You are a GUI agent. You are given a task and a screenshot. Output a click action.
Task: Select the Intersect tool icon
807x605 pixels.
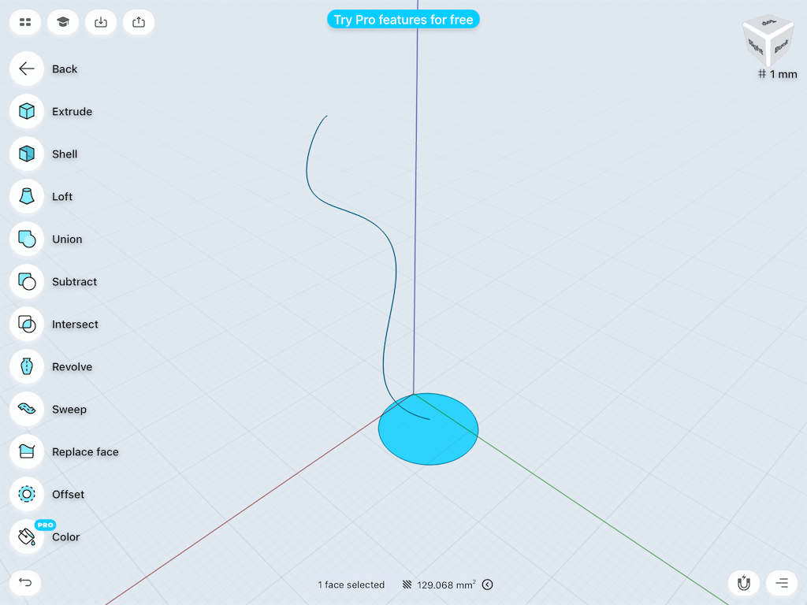(27, 324)
